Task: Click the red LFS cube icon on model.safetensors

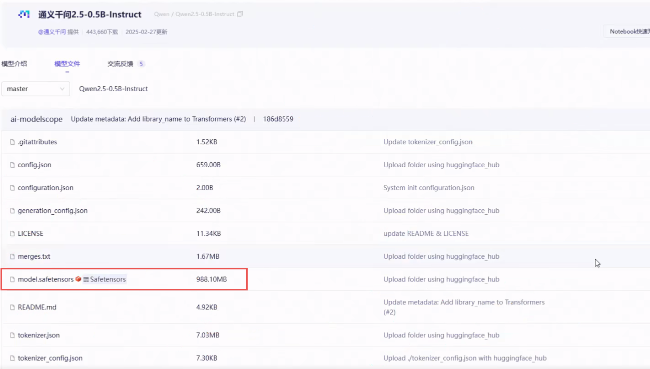Action: 79,279
